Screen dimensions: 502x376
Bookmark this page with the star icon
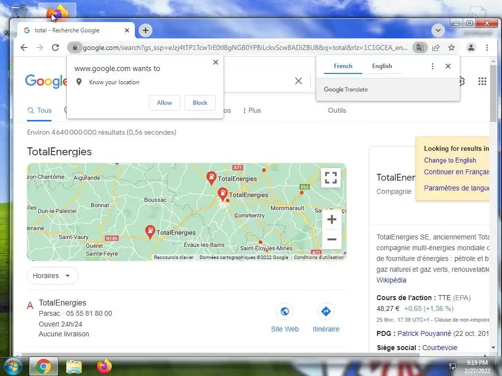(x=452, y=47)
